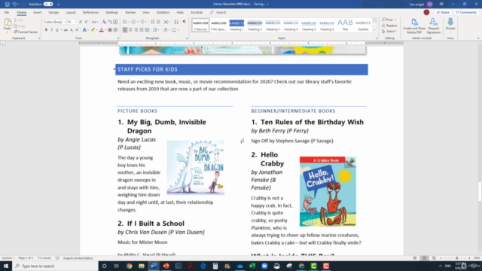The height and width of the screenshot is (271, 482).
Task: Switch to the Insert tab
Action: pyautogui.click(x=37, y=13)
